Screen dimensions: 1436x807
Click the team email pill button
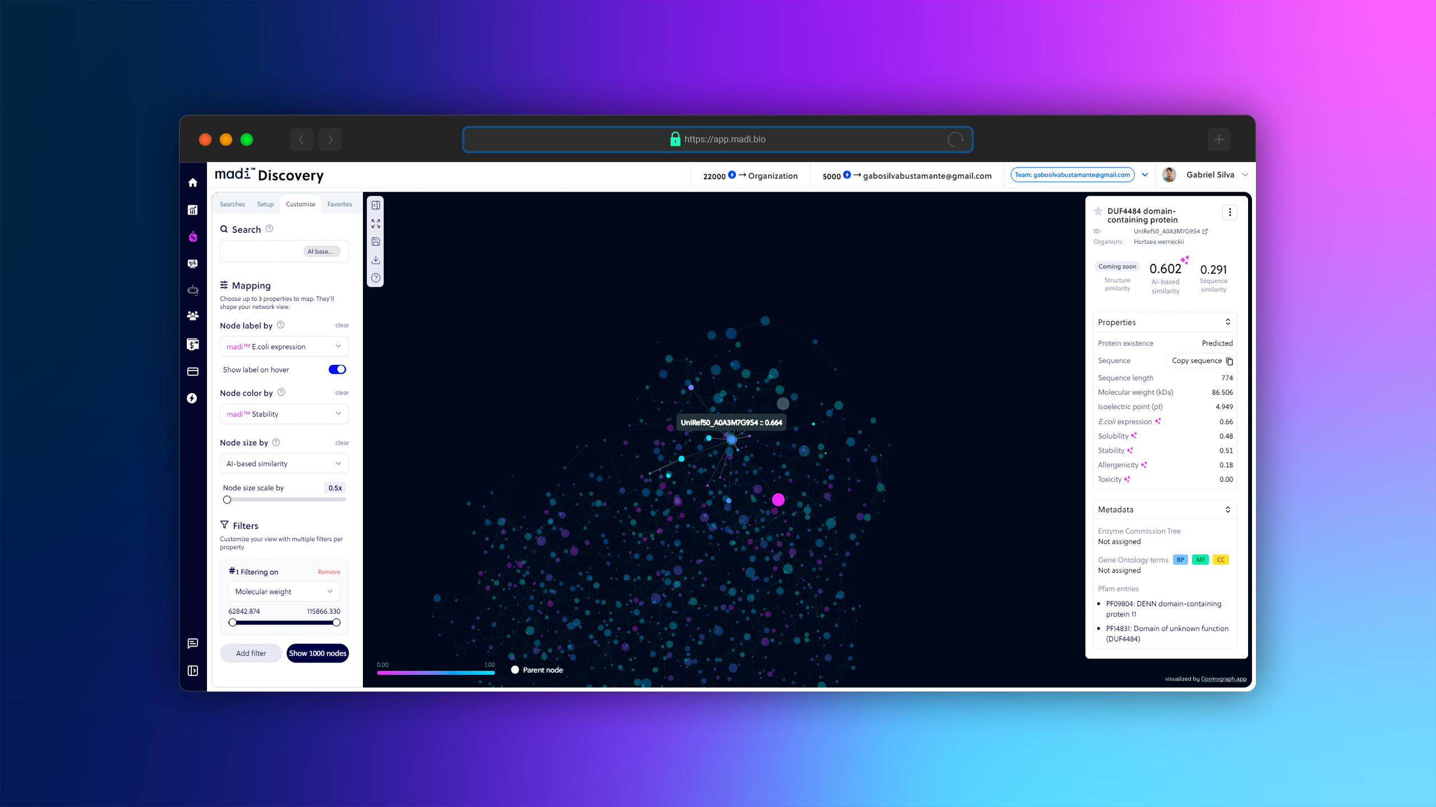coord(1073,175)
